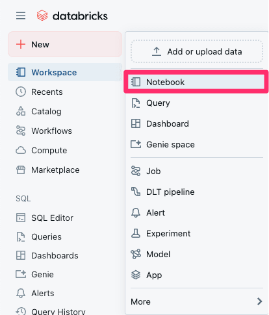Click the Query file icon in New menu
The height and width of the screenshot is (315, 269).
pos(136,103)
